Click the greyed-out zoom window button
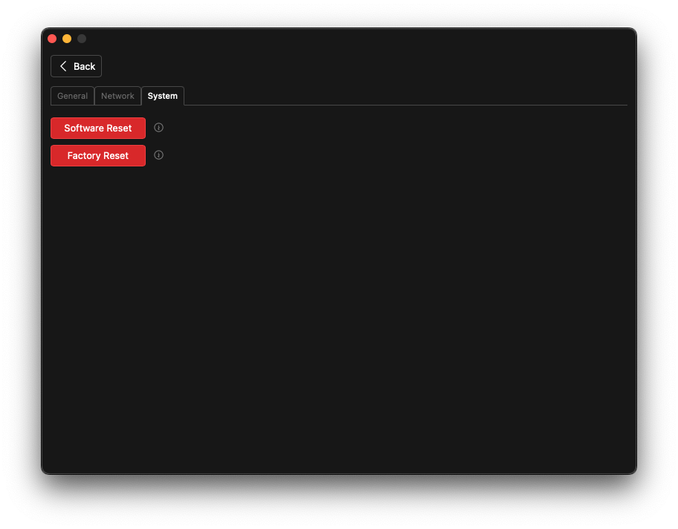This screenshot has width=678, height=529. pyautogui.click(x=82, y=39)
